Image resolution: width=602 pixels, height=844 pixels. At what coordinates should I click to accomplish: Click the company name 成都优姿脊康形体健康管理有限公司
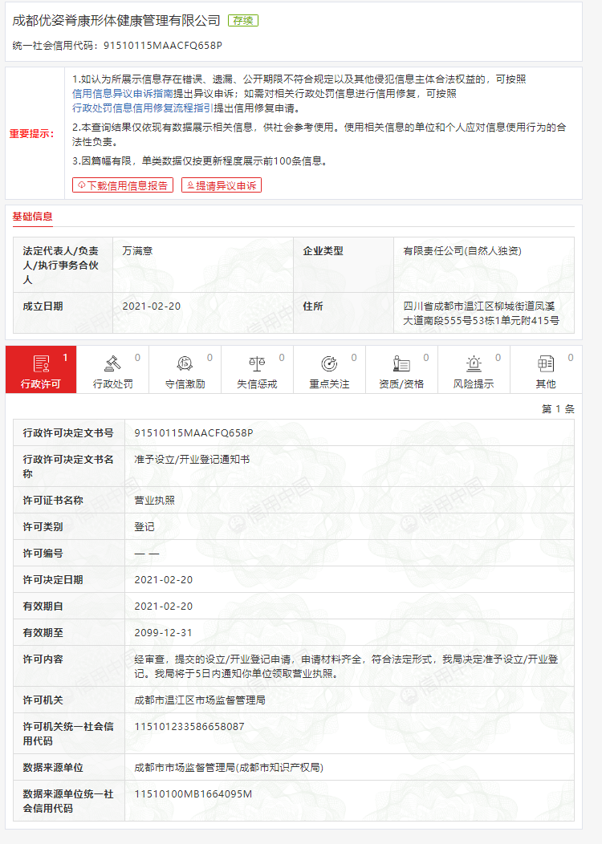coord(116,20)
